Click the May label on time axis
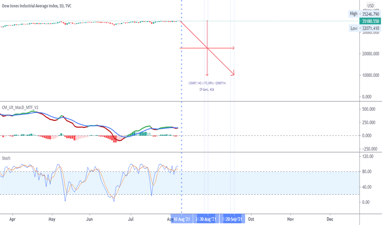The image size is (382, 225). tap(52, 219)
